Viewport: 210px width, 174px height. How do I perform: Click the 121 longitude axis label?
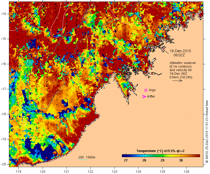pyautogui.click(x=66, y=172)
